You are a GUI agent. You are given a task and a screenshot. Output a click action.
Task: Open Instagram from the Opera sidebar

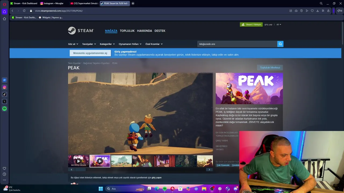pyautogui.click(x=4, y=87)
